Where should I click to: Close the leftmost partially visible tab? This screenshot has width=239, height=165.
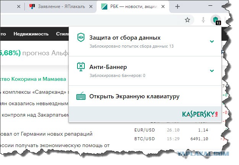tap(19, 6)
